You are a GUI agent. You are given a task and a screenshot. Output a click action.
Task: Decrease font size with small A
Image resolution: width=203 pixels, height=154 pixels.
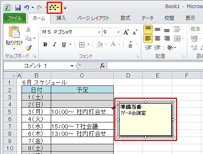[x=135, y=32]
